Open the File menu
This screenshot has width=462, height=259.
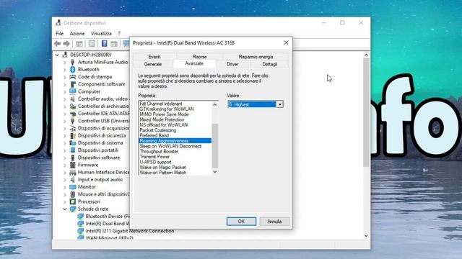click(59, 34)
